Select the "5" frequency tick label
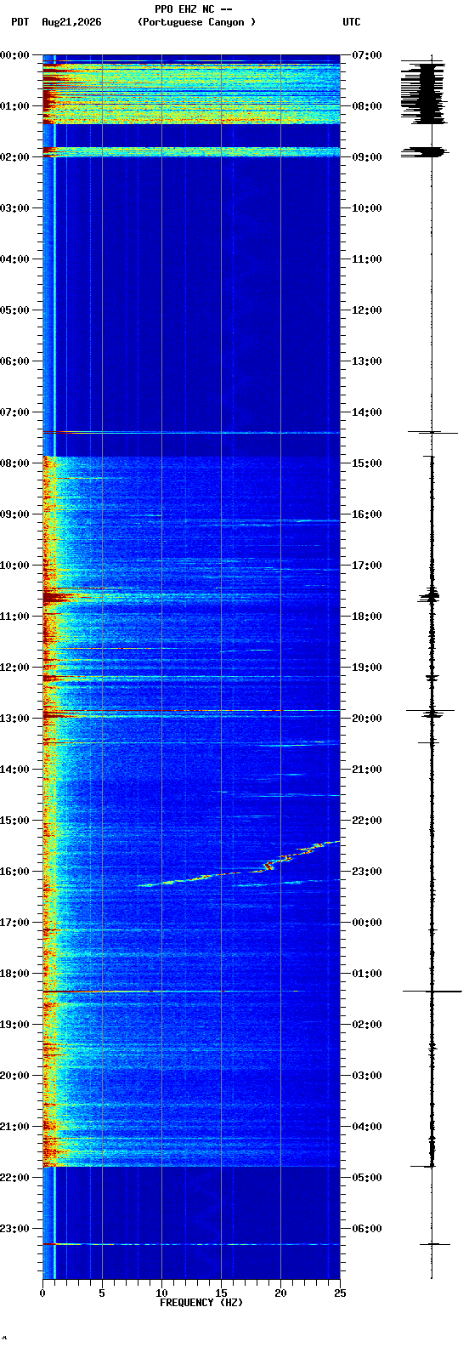 (102, 1293)
